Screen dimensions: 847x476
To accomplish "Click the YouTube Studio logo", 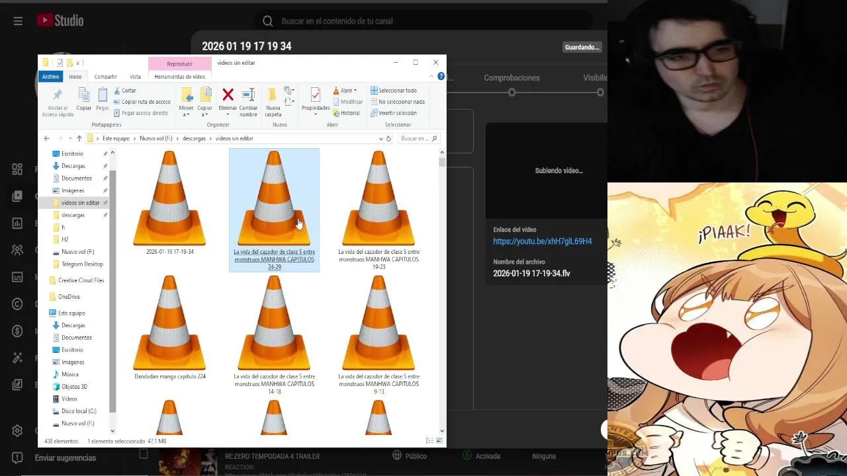I will tap(60, 20).
